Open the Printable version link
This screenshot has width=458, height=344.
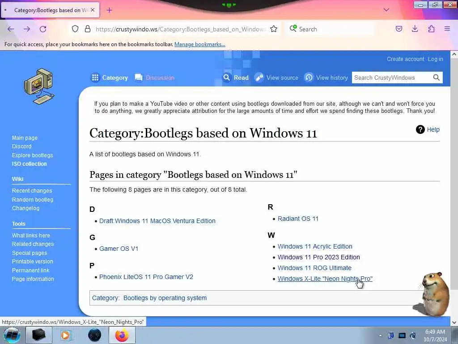pos(32,262)
